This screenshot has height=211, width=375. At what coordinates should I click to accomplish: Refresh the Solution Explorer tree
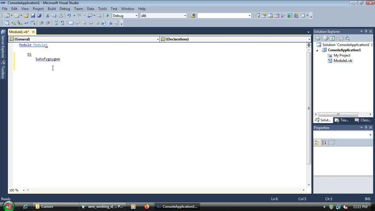coord(333,38)
